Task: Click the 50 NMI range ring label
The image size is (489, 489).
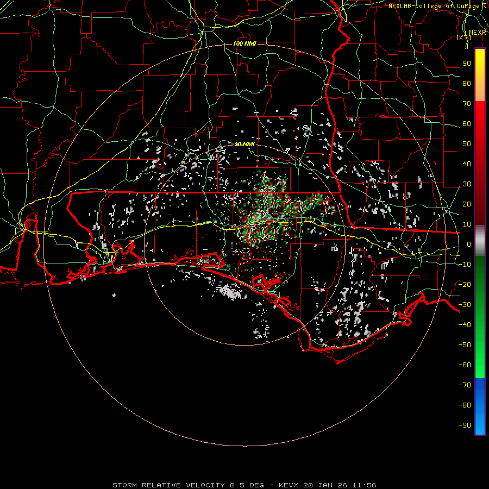Action: point(244,144)
